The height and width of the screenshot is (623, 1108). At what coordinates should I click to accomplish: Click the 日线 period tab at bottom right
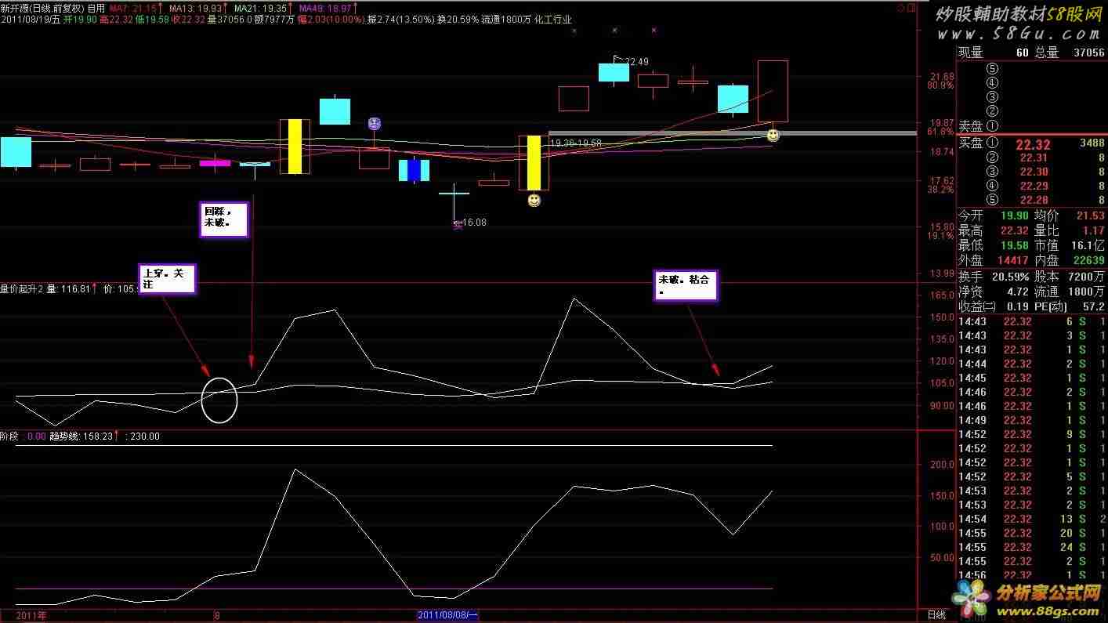(x=936, y=616)
